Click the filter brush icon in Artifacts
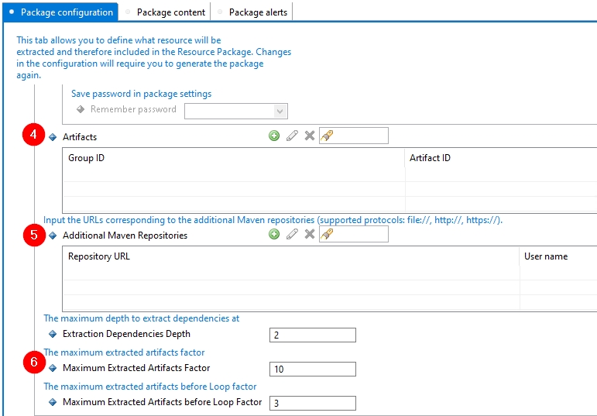The height and width of the screenshot is (416, 597). (327, 136)
